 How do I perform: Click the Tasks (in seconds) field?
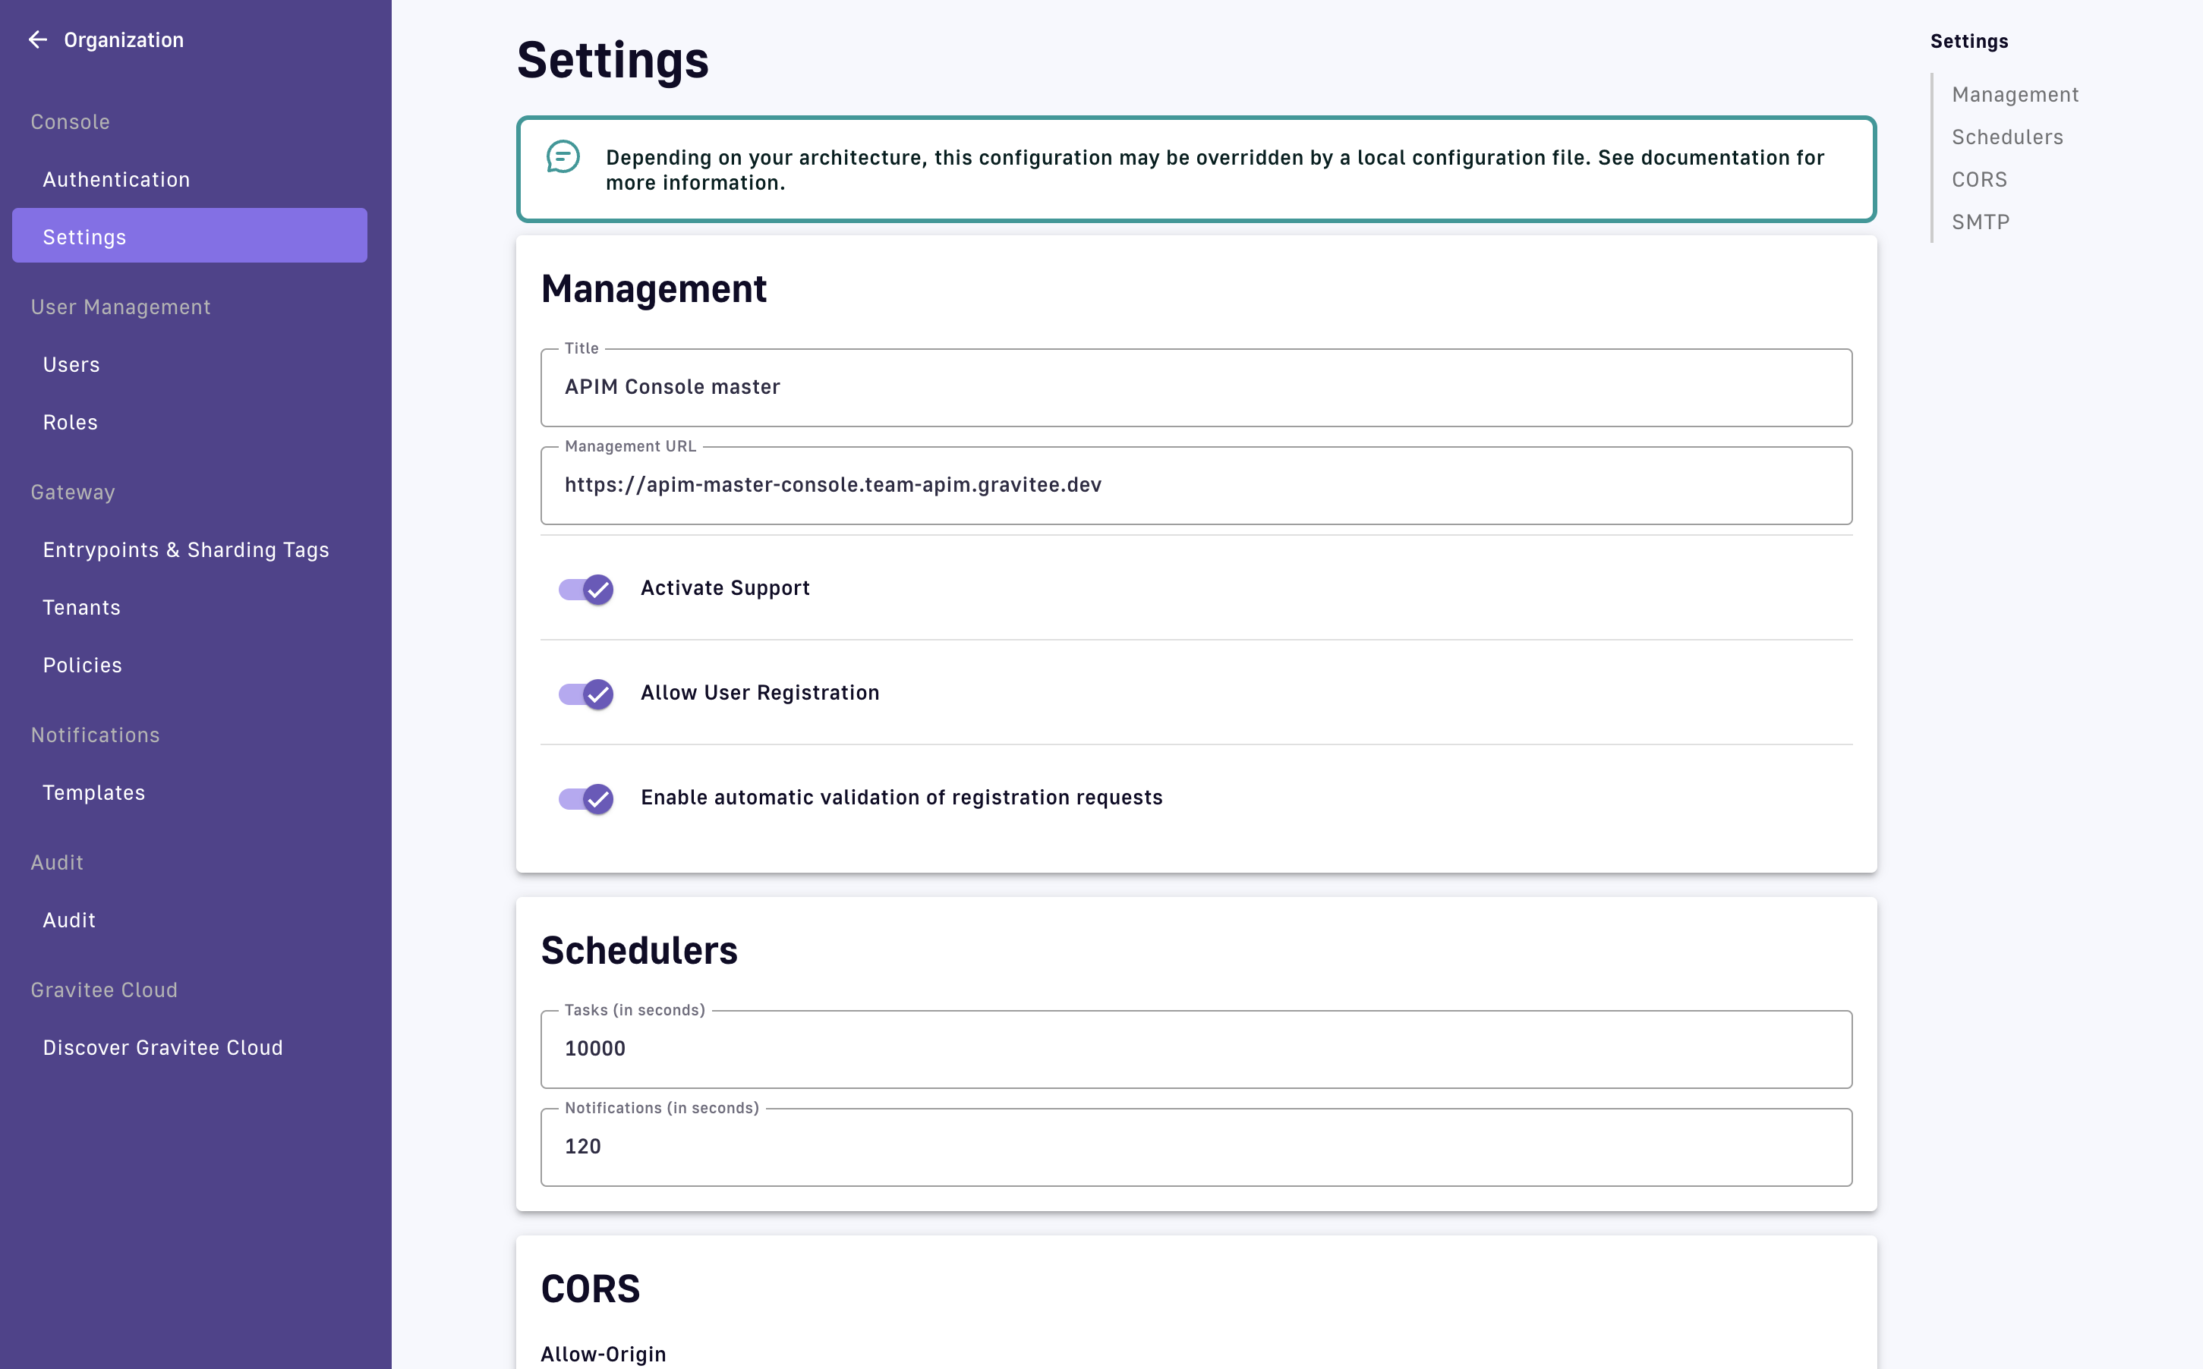[x=1195, y=1050]
